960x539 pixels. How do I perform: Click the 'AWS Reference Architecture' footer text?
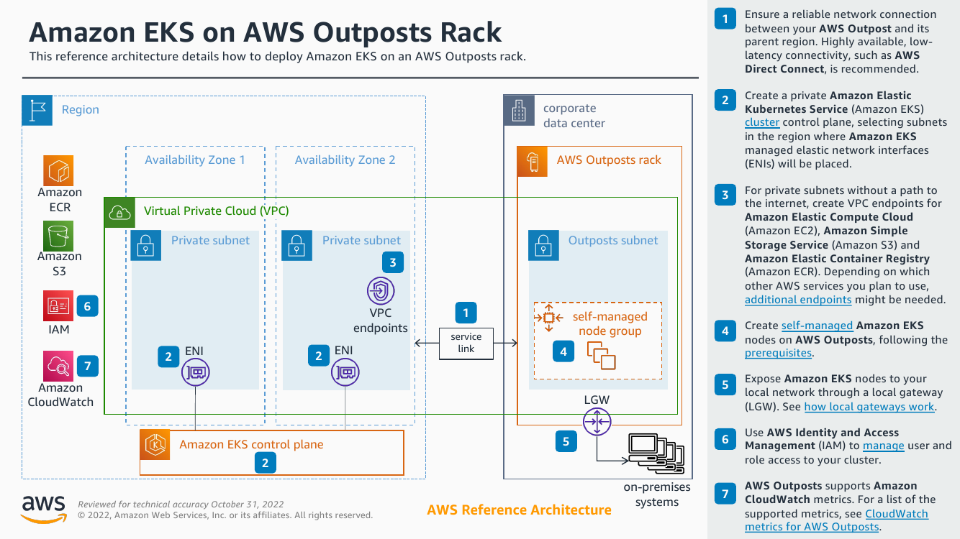point(519,510)
